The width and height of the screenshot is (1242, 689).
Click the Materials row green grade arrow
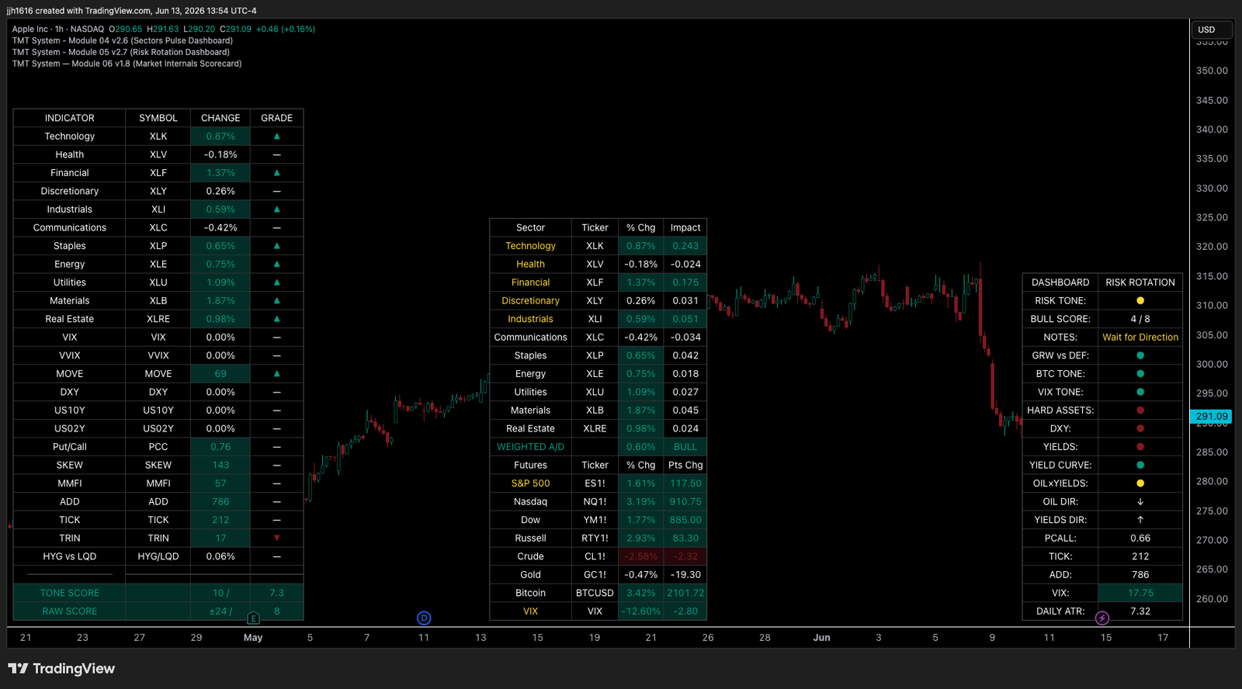pyautogui.click(x=277, y=301)
